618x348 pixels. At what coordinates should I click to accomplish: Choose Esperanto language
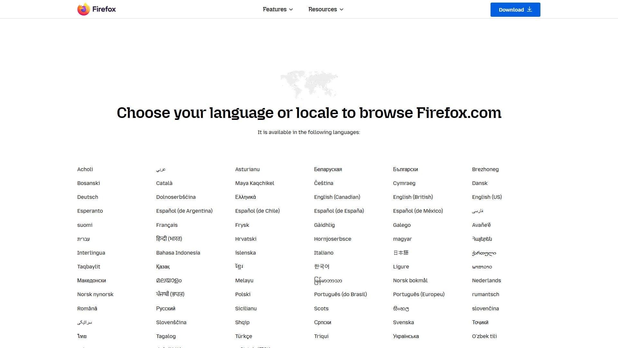(90, 211)
